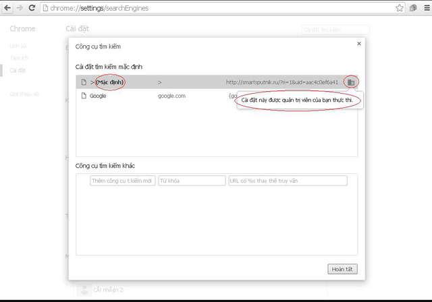The height and width of the screenshot is (302, 432).
Task: Close the Công cụ tìm kiếm dialog
Action: (358, 43)
